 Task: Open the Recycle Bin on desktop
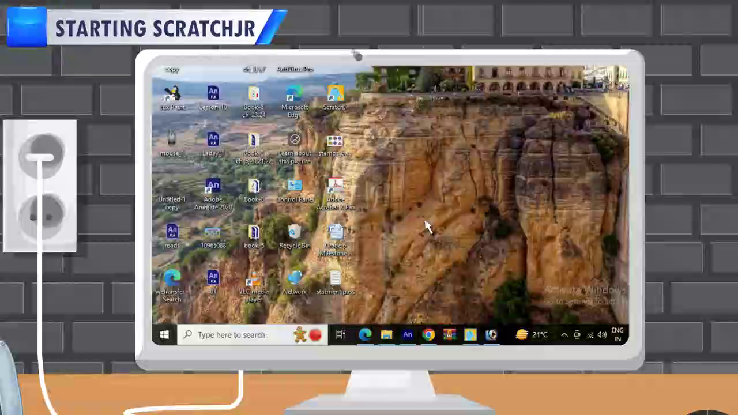(x=295, y=233)
